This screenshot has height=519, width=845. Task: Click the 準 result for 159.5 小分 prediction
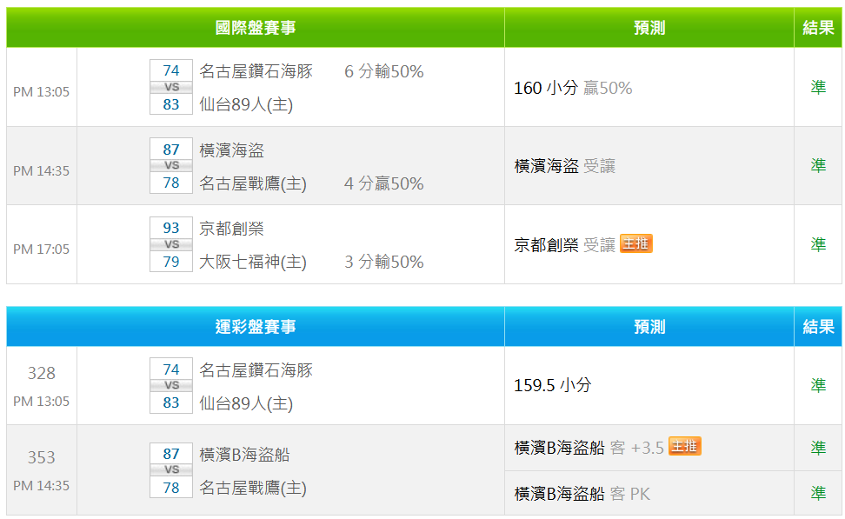pyautogui.click(x=817, y=385)
